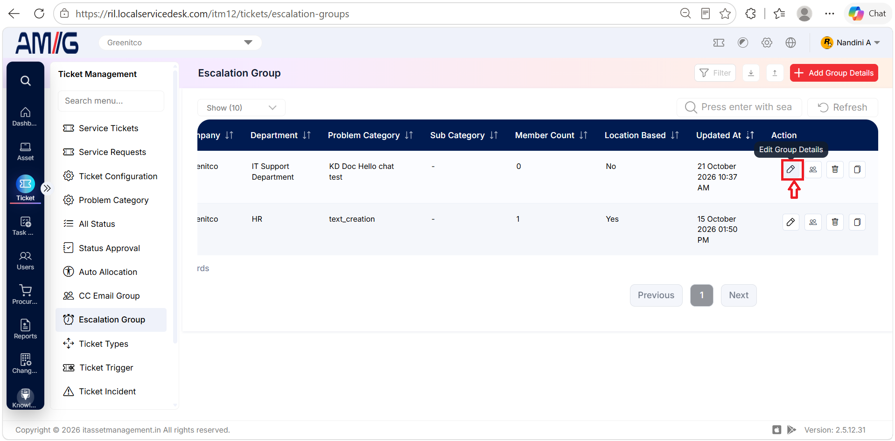Copy the IT Support Department group
This screenshot has height=441, width=895.
857,169
